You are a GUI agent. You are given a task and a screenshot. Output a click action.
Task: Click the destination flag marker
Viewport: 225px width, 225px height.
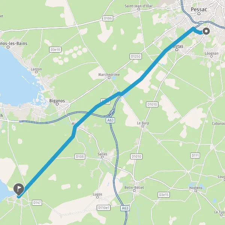coord(19,189)
